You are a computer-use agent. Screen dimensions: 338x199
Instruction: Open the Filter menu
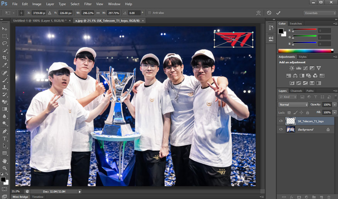click(88, 4)
